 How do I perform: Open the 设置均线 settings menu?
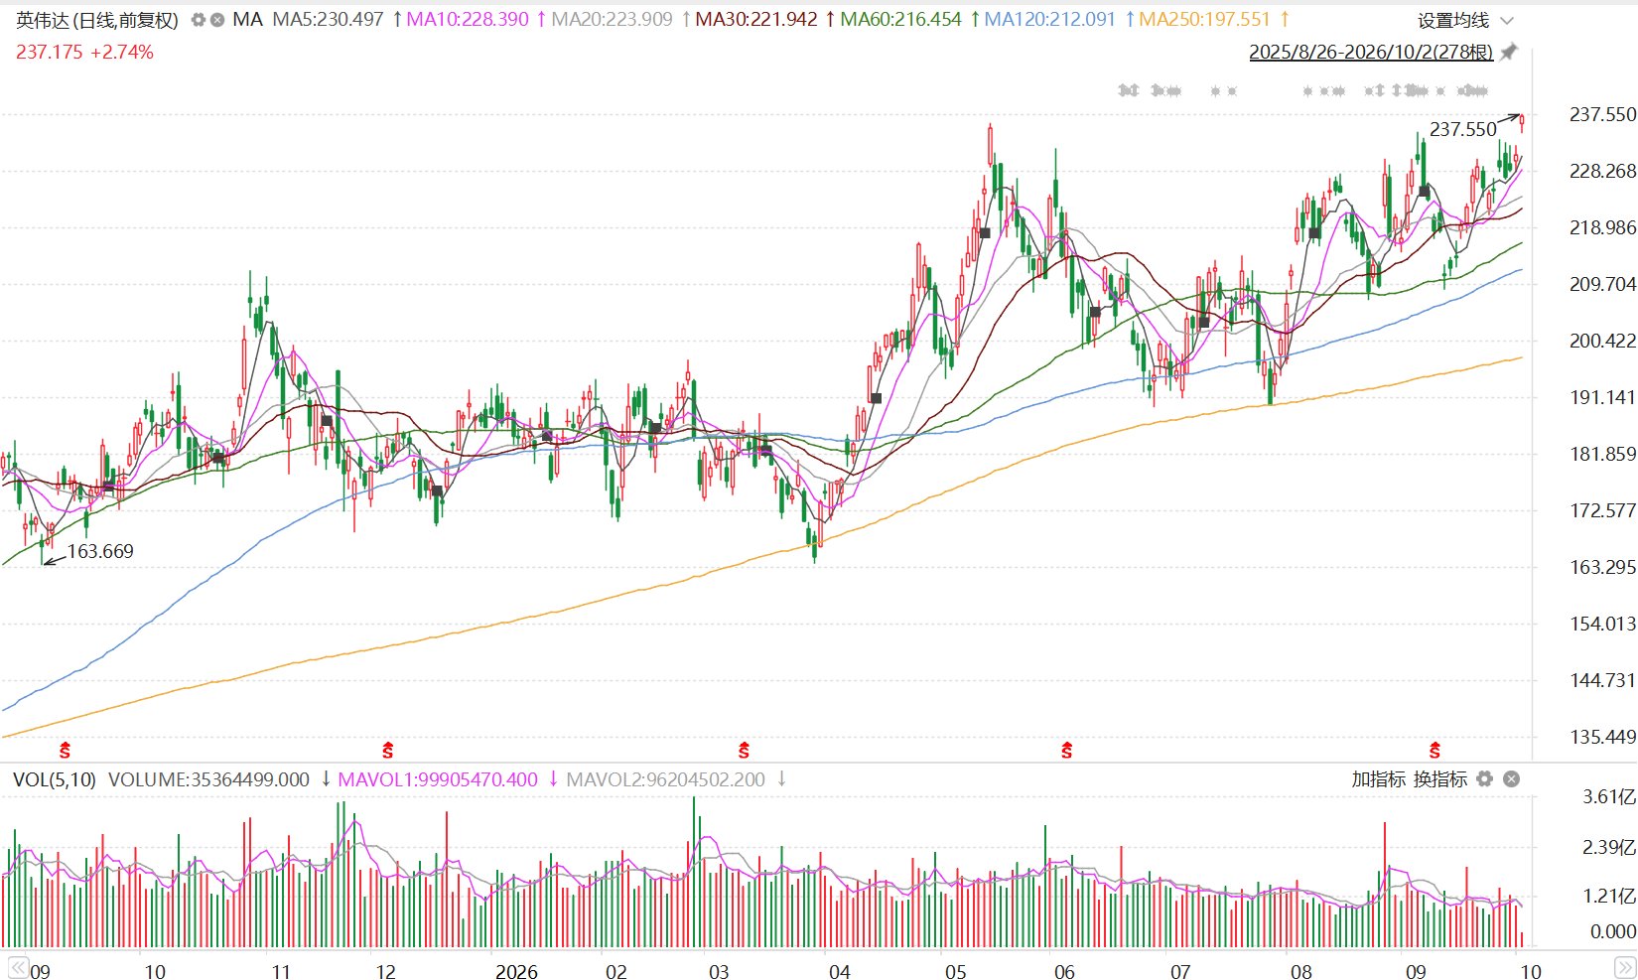[x=1453, y=21]
